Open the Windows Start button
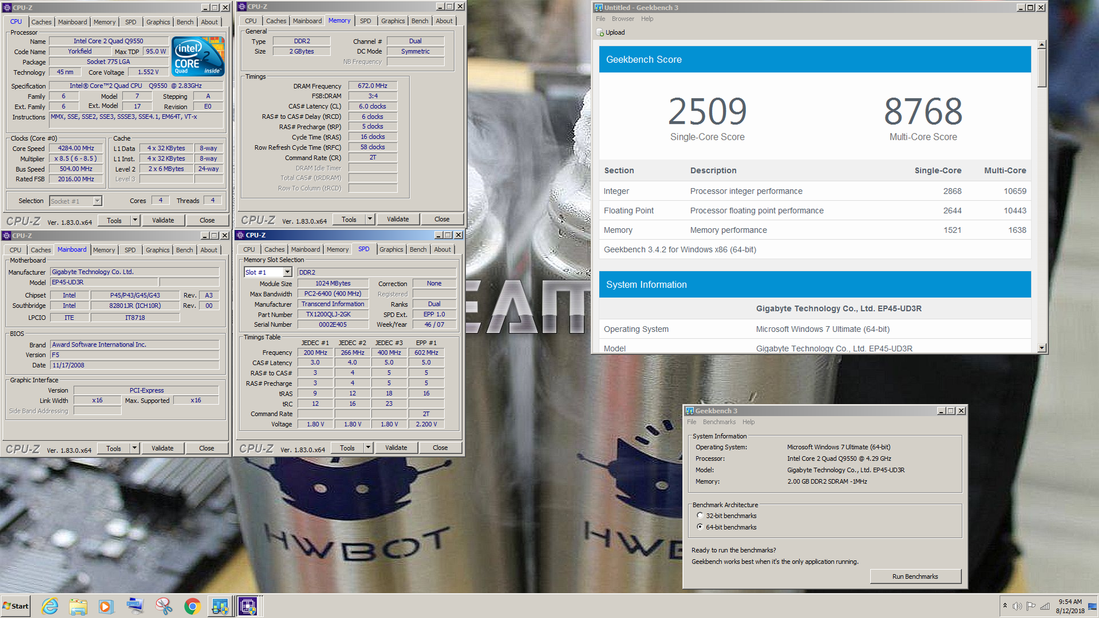 tap(16, 606)
